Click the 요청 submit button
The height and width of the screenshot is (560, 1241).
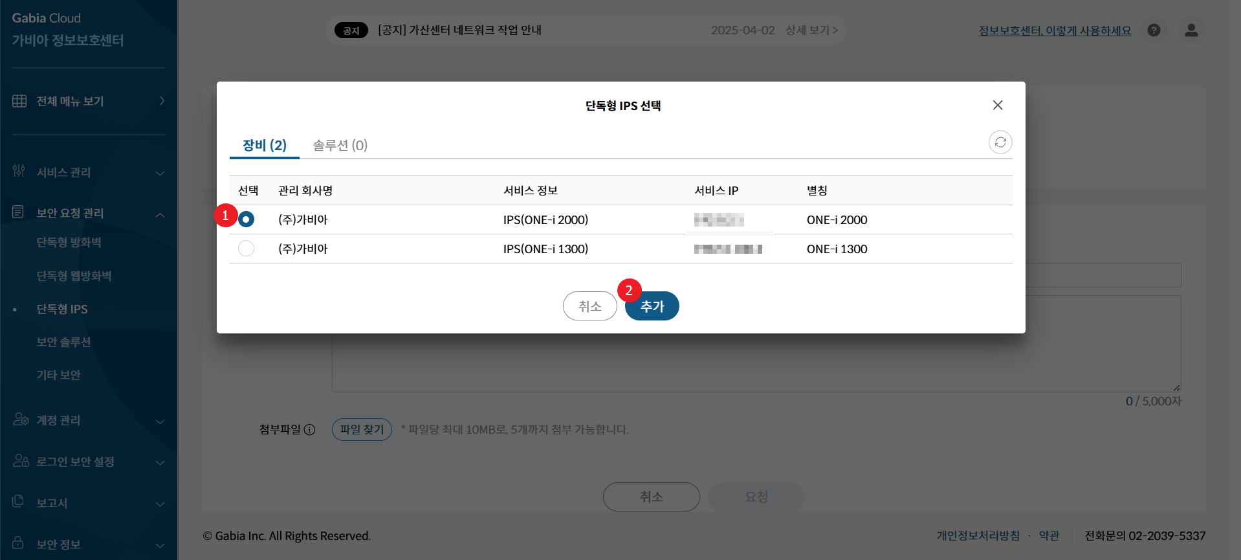point(756,497)
